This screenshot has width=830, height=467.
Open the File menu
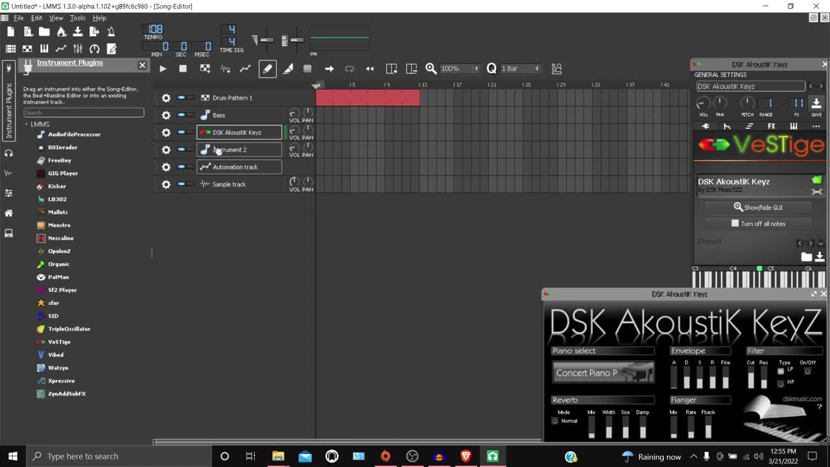[19, 18]
